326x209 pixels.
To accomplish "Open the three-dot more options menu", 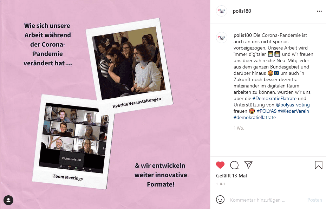I will click(319, 11).
